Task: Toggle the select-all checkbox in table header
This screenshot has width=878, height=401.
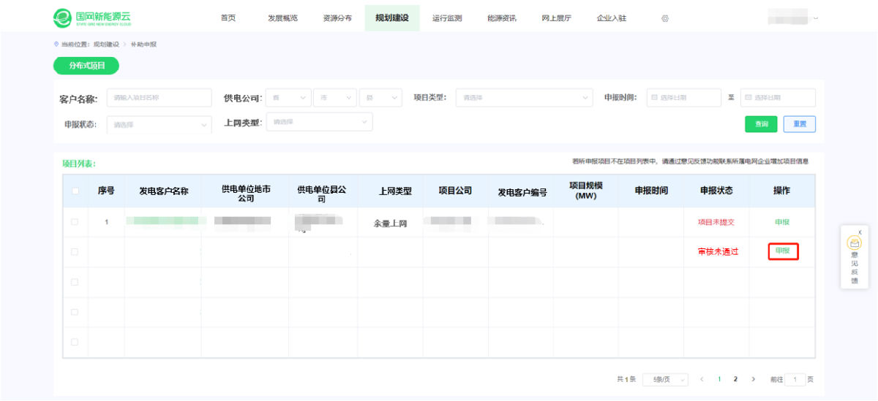Action: [75, 191]
